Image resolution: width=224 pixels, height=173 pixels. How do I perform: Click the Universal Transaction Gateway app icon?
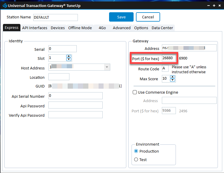(5, 5)
